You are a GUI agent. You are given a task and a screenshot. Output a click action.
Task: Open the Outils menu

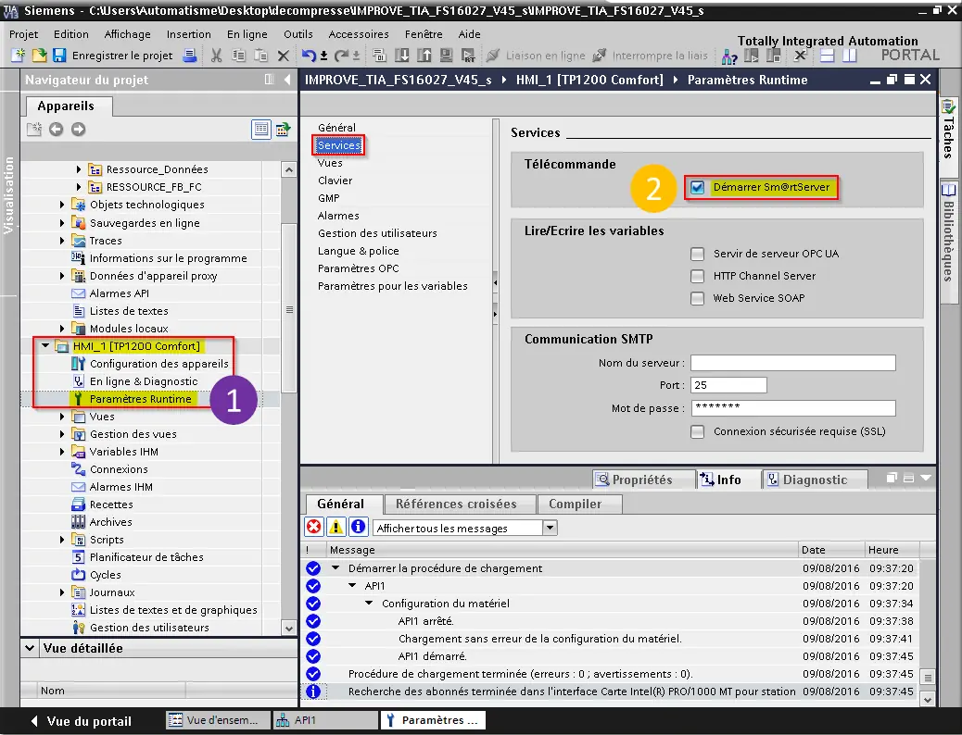click(x=297, y=33)
